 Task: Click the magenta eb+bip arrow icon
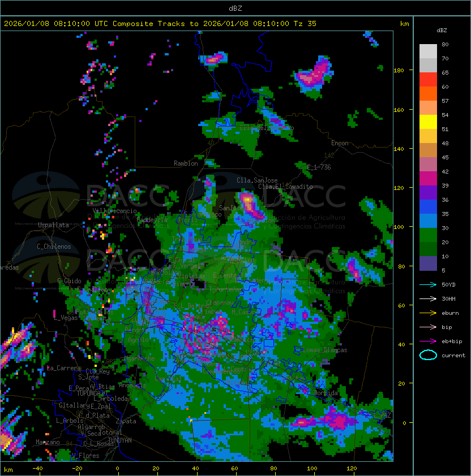(x=428, y=341)
